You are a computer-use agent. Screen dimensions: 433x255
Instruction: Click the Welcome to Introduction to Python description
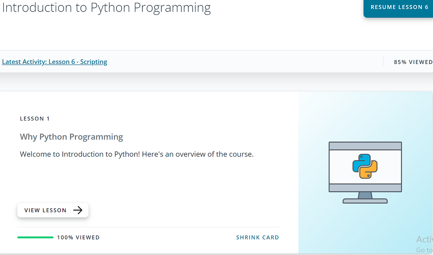[x=137, y=154]
